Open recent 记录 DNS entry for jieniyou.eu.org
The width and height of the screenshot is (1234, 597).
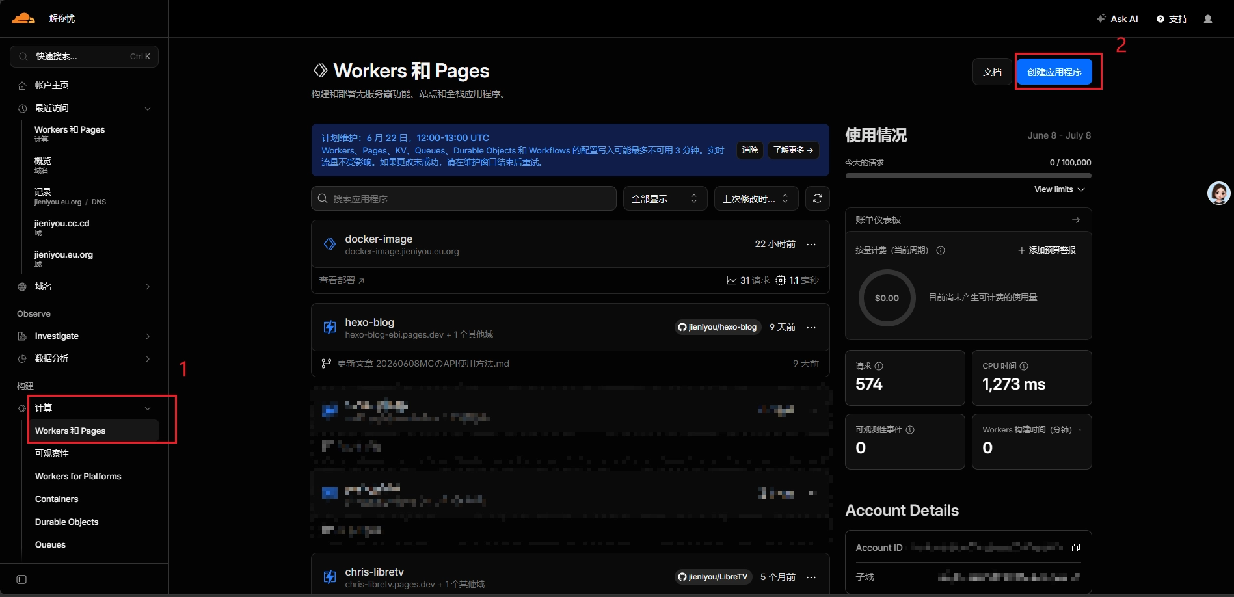(70, 196)
